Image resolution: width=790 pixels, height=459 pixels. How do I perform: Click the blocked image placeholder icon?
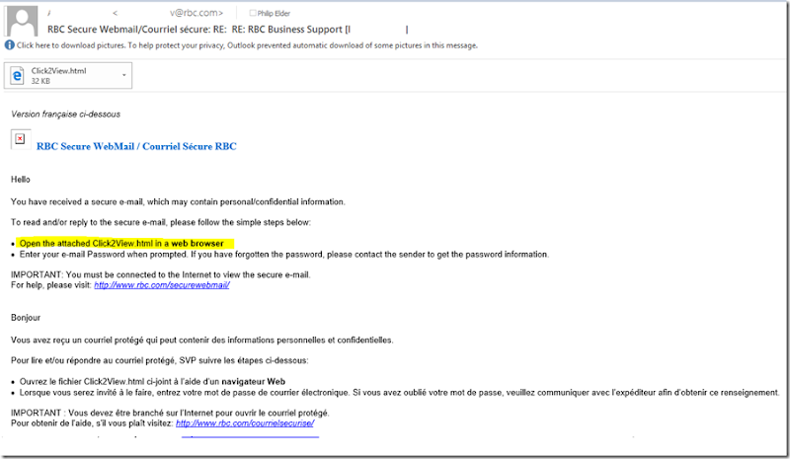[20, 139]
